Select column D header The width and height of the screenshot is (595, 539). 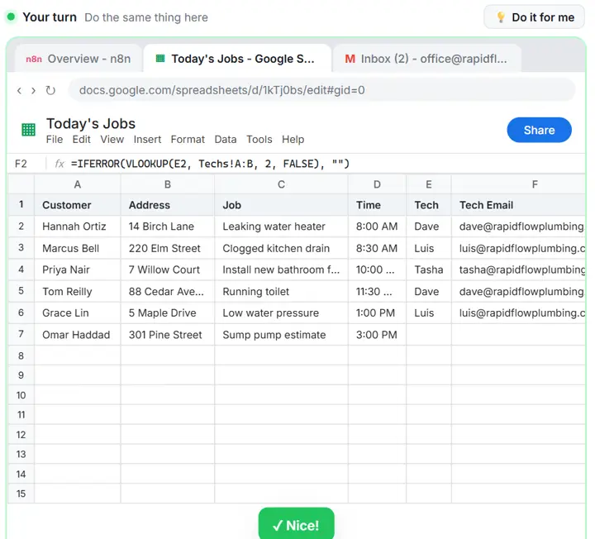pyautogui.click(x=377, y=184)
